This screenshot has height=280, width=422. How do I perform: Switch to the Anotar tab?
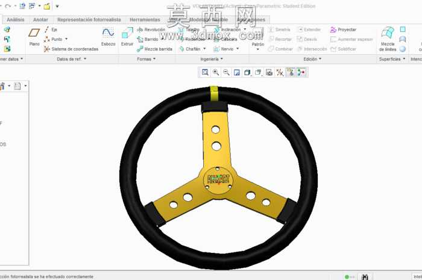[40, 20]
